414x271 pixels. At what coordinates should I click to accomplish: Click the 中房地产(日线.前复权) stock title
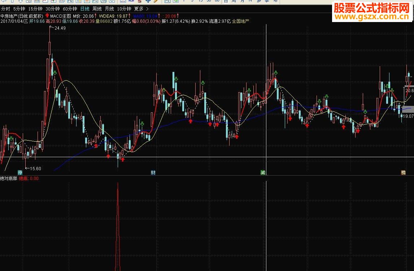point(22,16)
